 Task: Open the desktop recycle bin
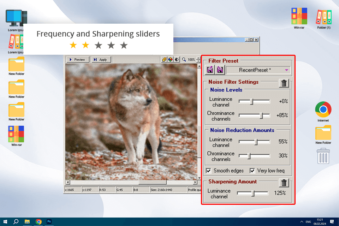pyautogui.click(x=323, y=156)
